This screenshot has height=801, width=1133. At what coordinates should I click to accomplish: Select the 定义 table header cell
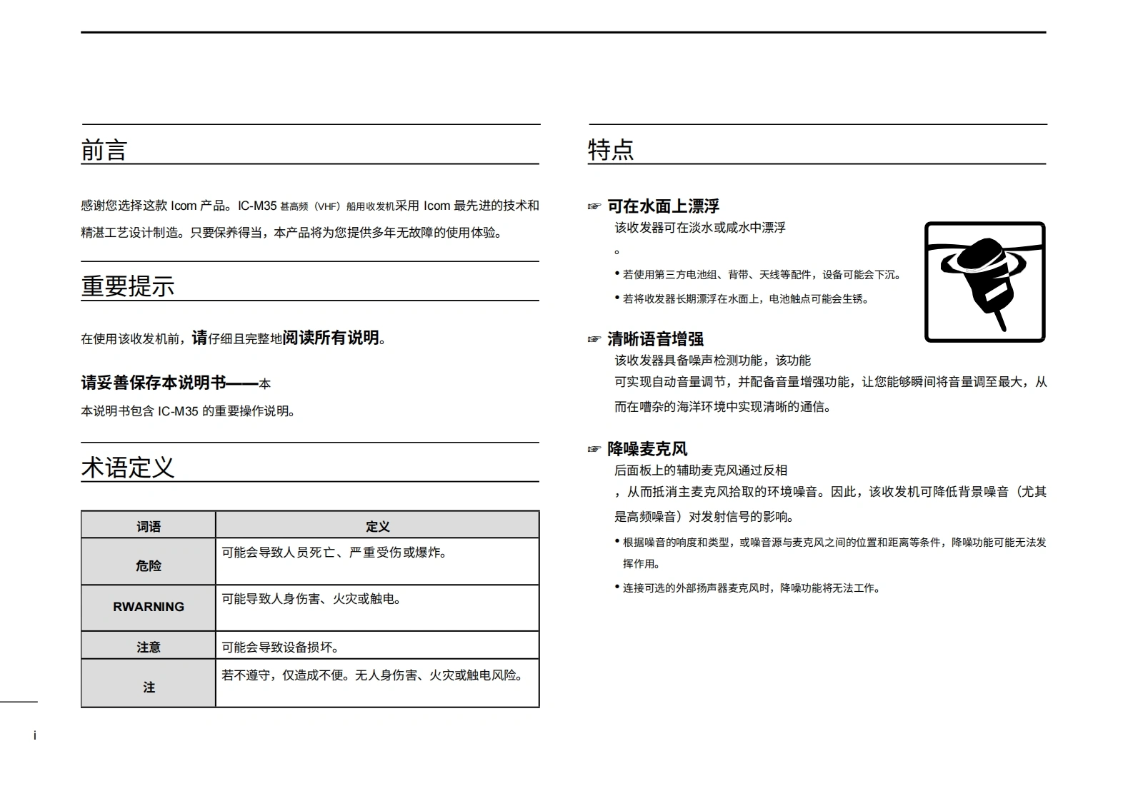click(377, 526)
